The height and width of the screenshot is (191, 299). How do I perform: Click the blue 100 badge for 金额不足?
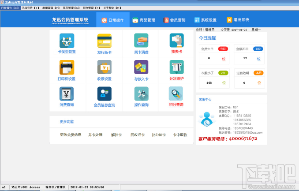258,49
